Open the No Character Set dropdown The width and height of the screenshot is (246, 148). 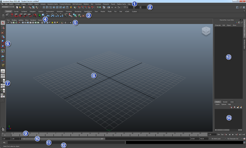click(x=234, y=139)
